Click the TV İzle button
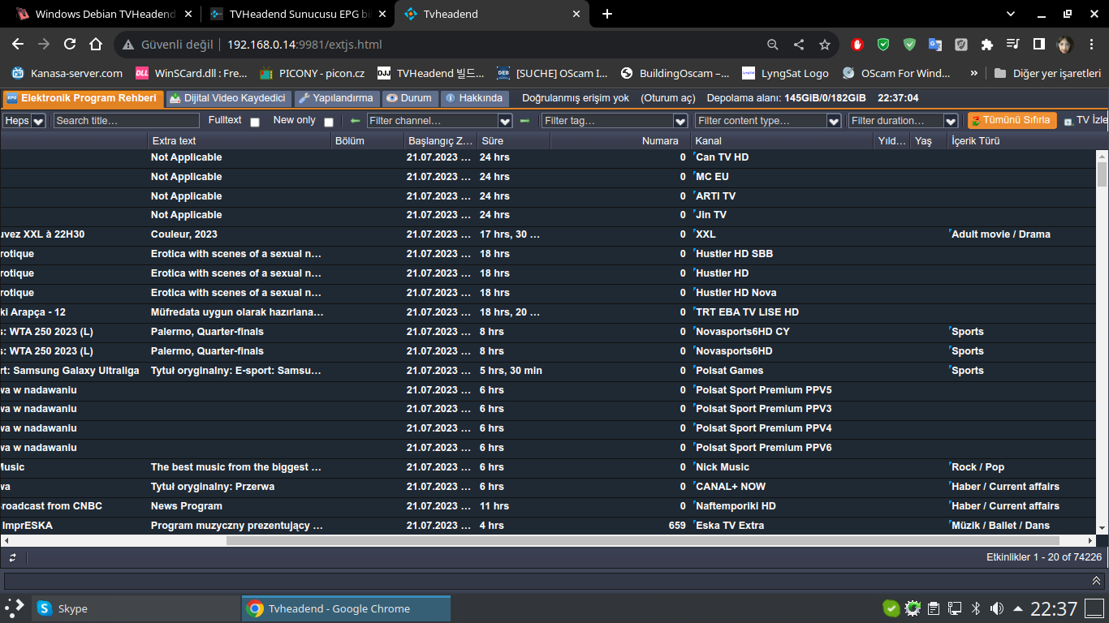 tap(1085, 120)
